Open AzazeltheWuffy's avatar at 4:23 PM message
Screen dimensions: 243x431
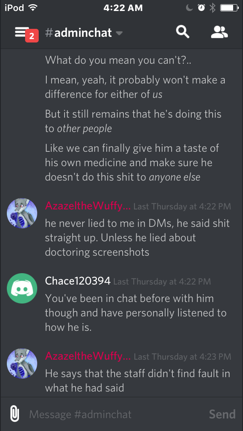[22, 363]
